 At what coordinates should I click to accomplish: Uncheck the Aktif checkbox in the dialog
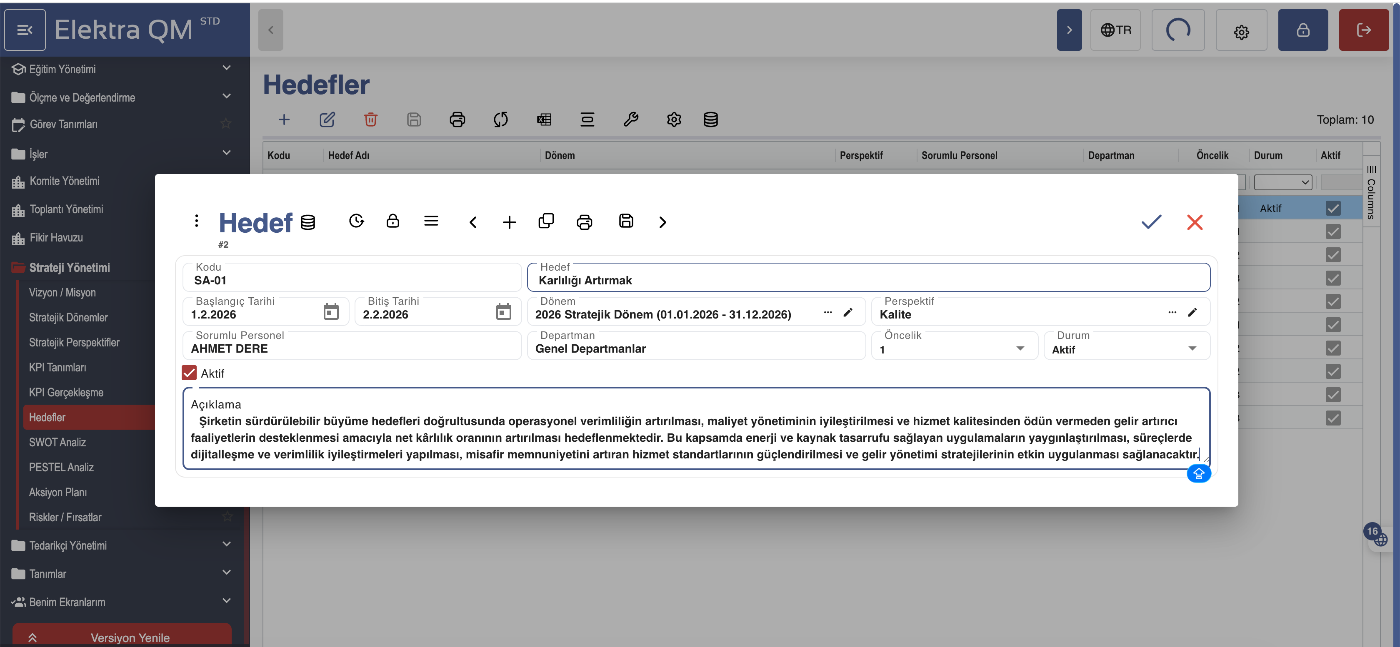pyautogui.click(x=189, y=373)
